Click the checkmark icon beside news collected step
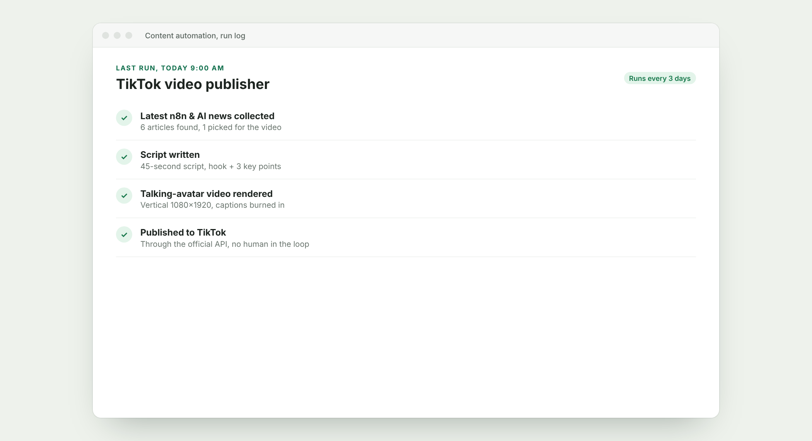 [124, 118]
